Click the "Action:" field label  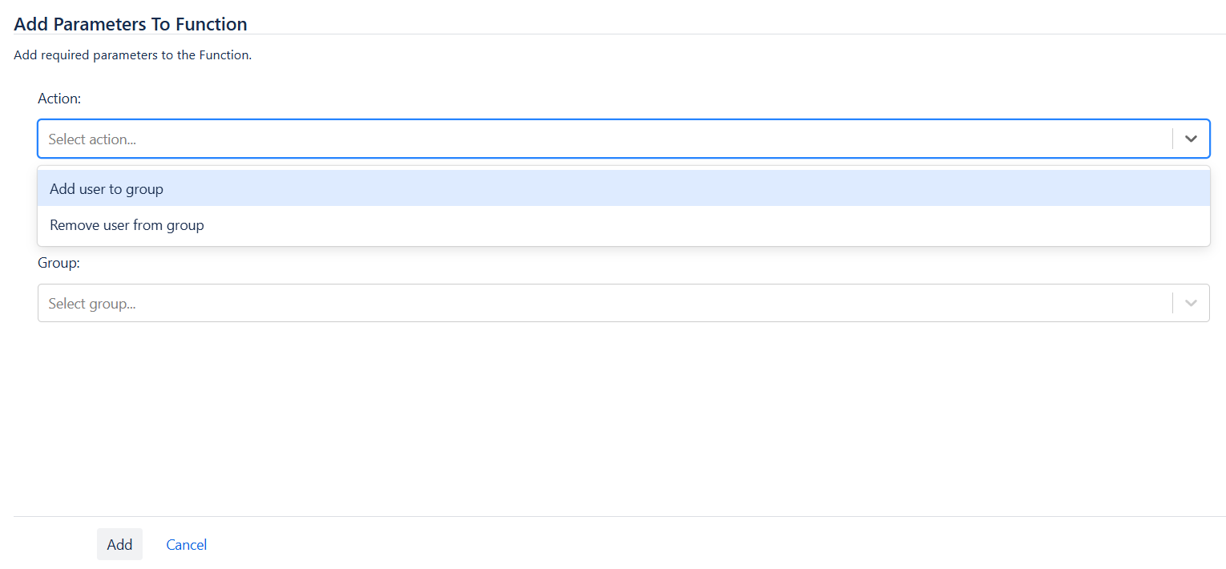59,99
